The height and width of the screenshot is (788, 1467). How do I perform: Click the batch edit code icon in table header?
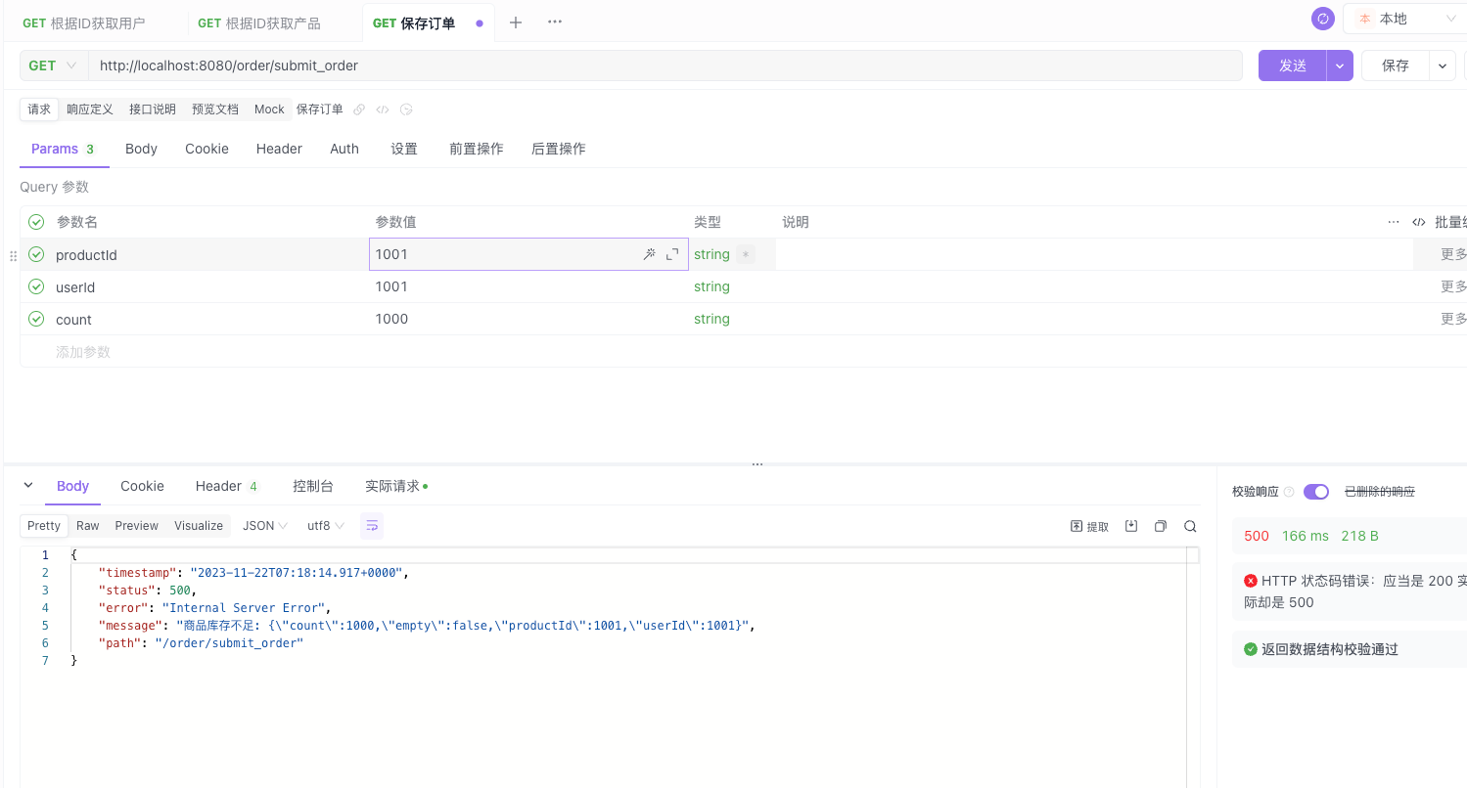(x=1419, y=222)
